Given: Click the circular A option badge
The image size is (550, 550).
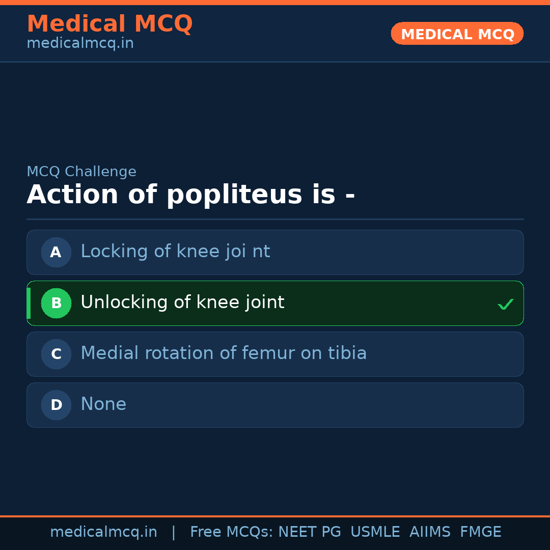Looking at the screenshot, I should [x=56, y=252].
